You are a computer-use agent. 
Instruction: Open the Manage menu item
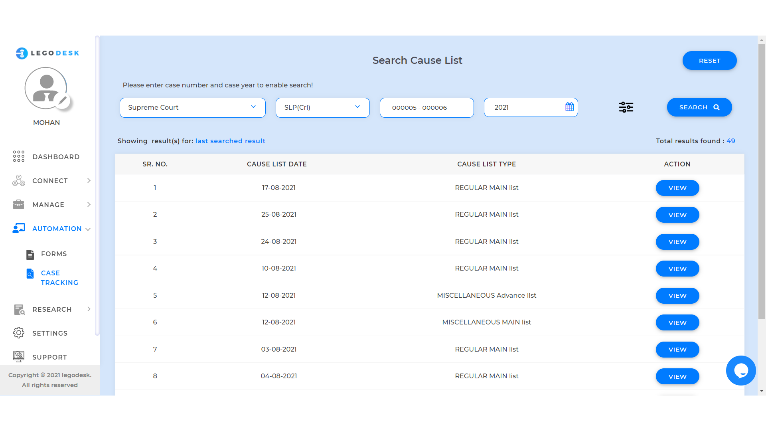coord(48,205)
